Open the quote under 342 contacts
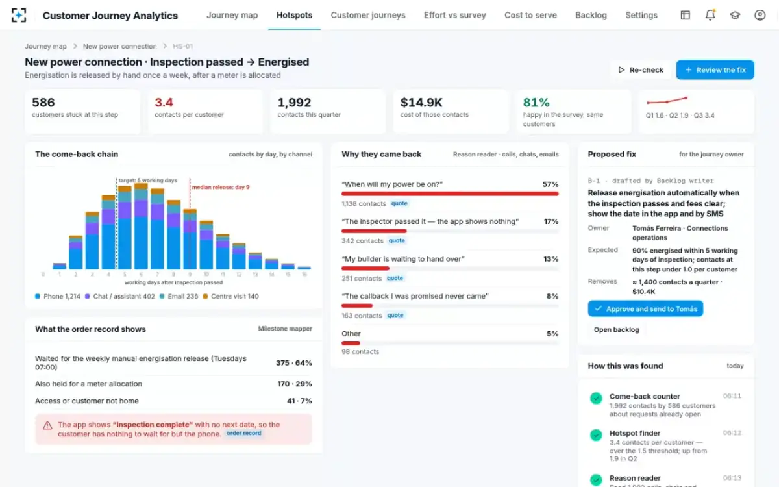Viewport: 779px width, 487px height. (x=396, y=241)
